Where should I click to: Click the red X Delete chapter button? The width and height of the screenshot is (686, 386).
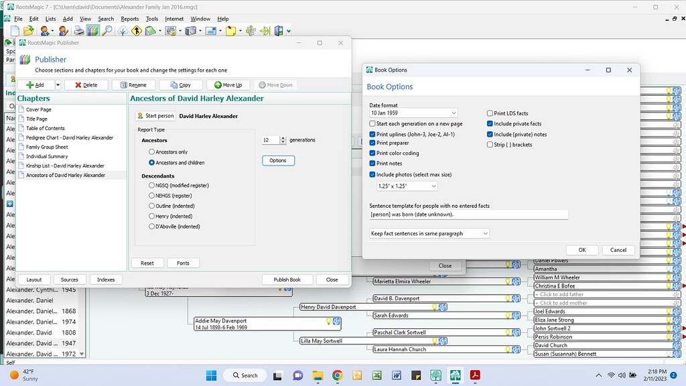(x=86, y=85)
